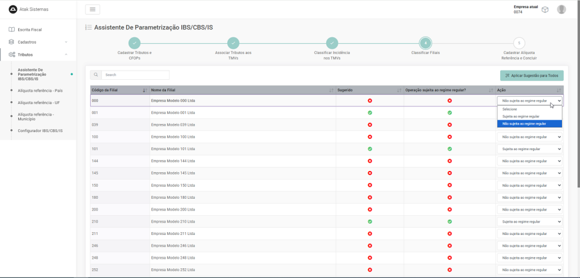The width and height of the screenshot is (580, 278).
Task: Sort by Código da Filial column arrow
Action: (145, 90)
